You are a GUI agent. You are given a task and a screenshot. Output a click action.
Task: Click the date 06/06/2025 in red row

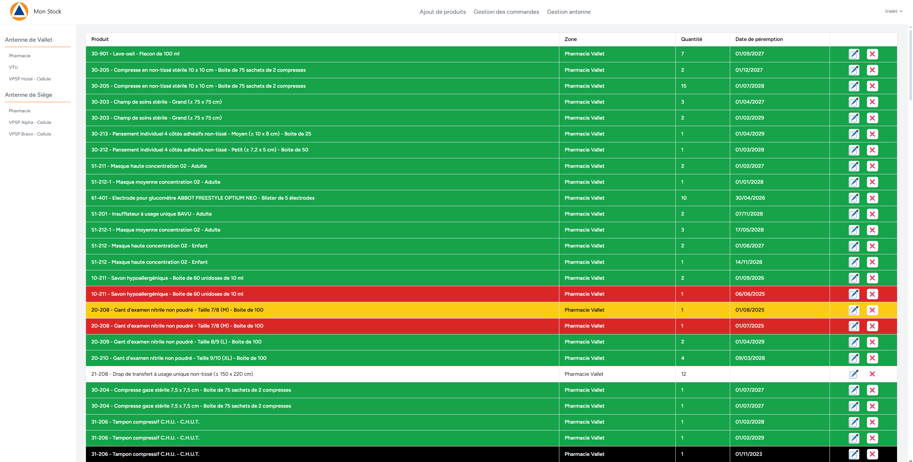(750, 294)
